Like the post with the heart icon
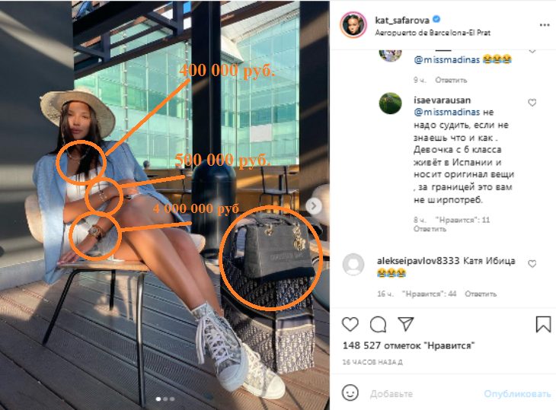 (350, 324)
